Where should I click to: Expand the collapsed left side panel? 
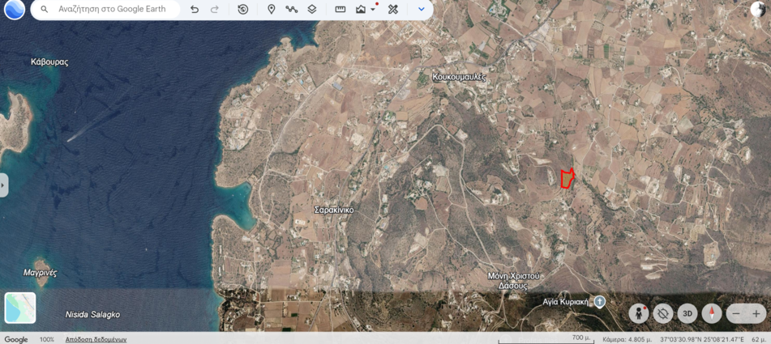click(x=3, y=185)
